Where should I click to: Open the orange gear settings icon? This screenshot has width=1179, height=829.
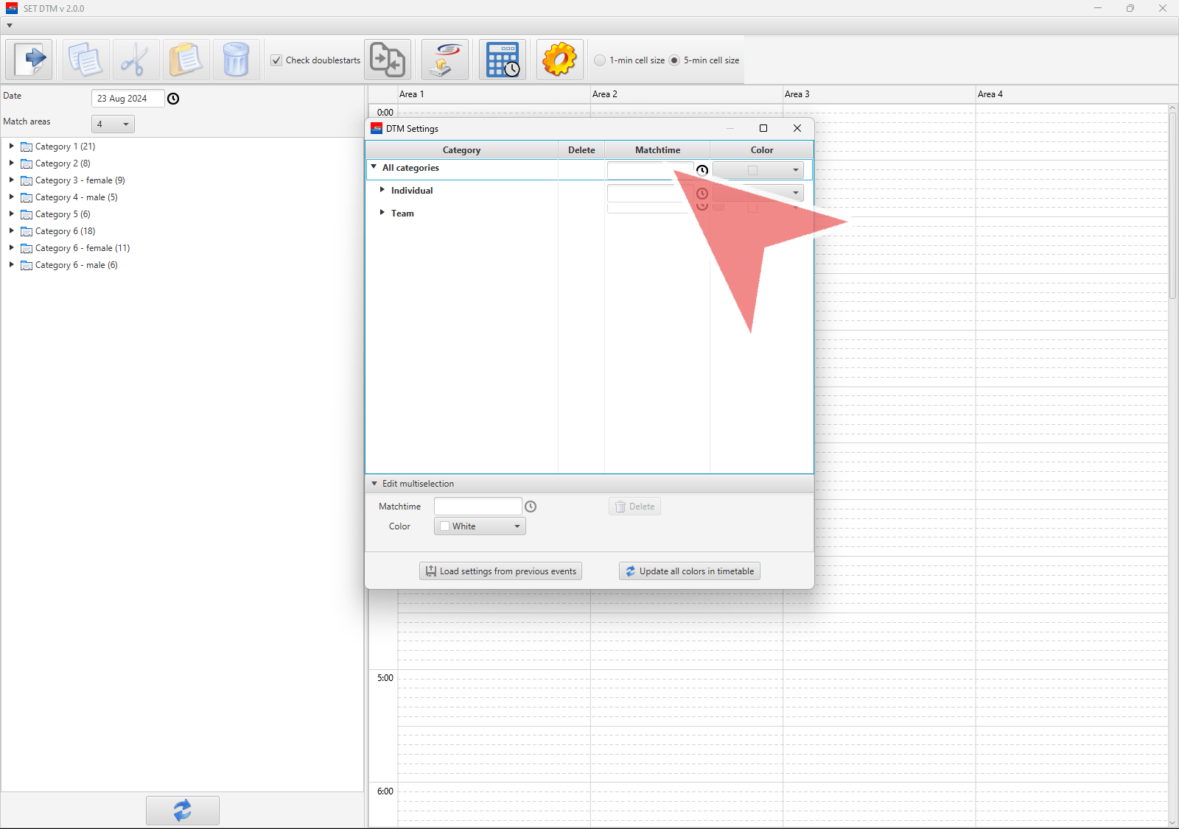coord(559,60)
